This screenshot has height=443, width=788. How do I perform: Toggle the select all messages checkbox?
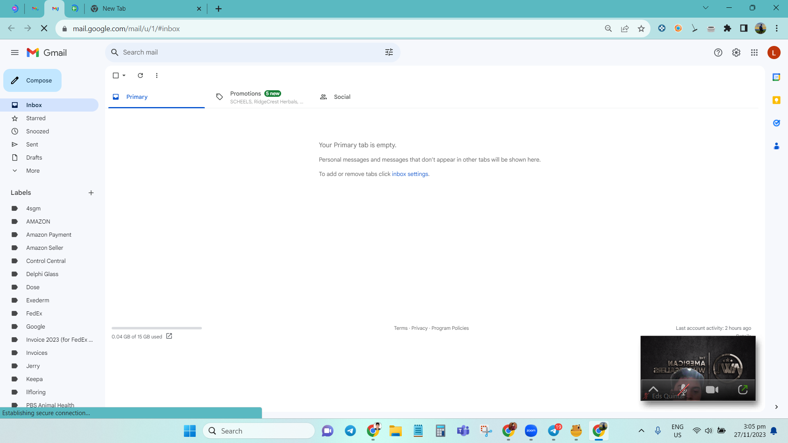pos(116,75)
